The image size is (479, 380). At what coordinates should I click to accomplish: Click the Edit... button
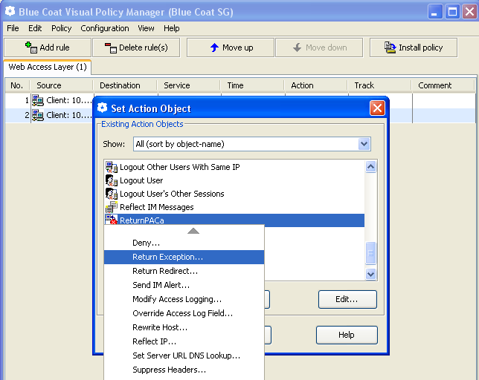347,299
